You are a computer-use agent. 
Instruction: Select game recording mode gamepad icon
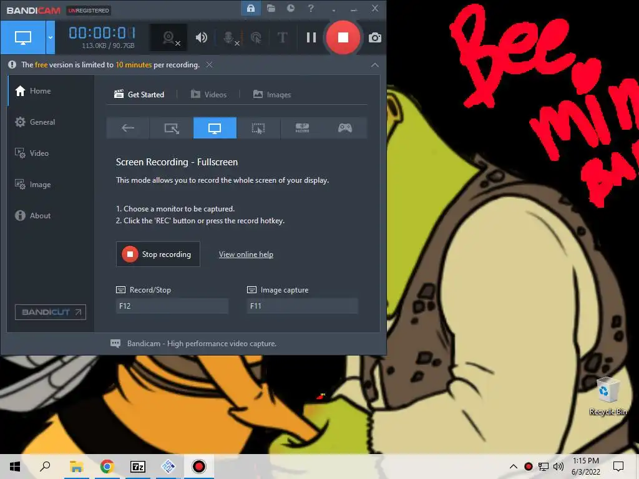[x=345, y=128]
